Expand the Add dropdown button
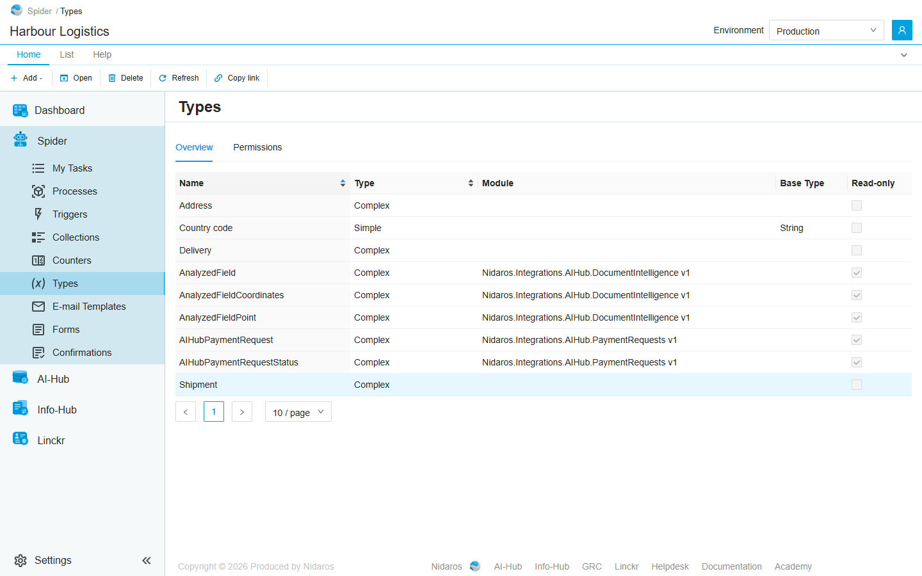 (x=27, y=78)
